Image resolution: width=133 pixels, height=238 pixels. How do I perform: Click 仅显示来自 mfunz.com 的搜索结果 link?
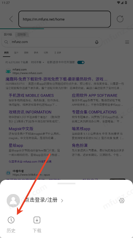point(30,161)
